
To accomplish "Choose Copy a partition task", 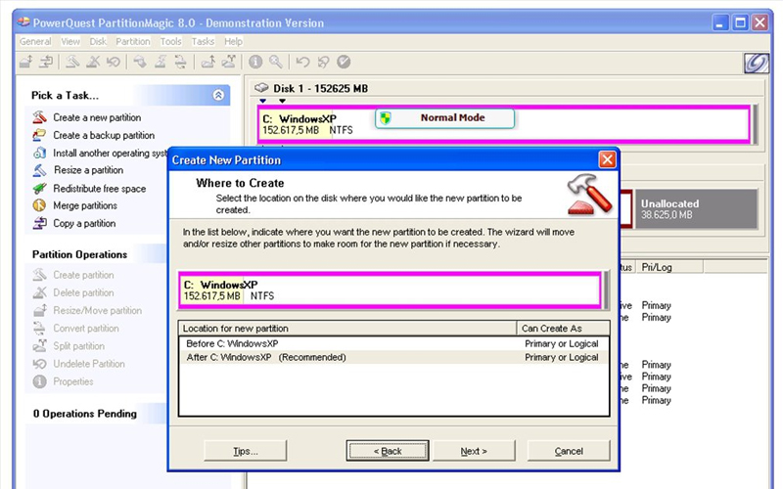I will tap(74, 224).
